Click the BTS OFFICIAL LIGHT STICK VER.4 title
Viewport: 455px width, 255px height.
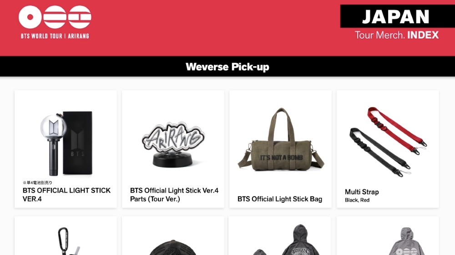(66, 195)
